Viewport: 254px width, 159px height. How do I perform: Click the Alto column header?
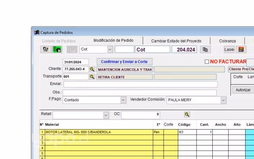click(x=237, y=124)
